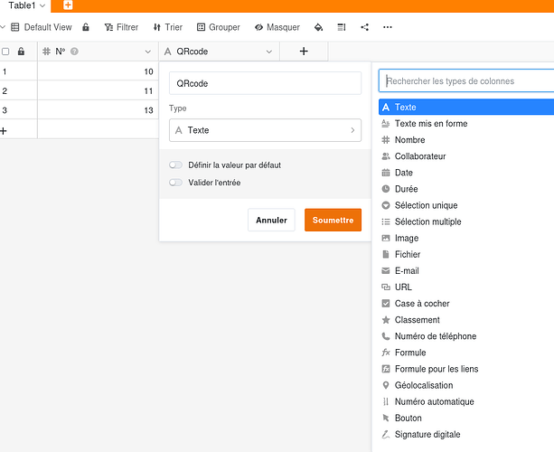Toggle 'Définir la valeur par défaut' switch
This screenshot has width=554, height=452.
point(176,165)
